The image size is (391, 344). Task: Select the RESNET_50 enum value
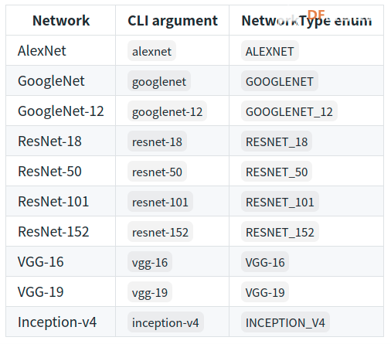277,172
